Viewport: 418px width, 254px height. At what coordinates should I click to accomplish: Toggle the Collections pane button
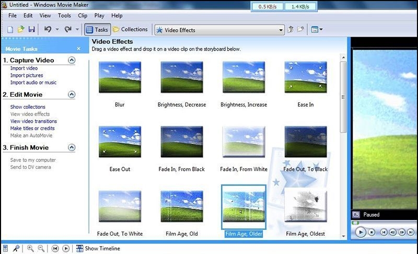pyautogui.click(x=130, y=29)
